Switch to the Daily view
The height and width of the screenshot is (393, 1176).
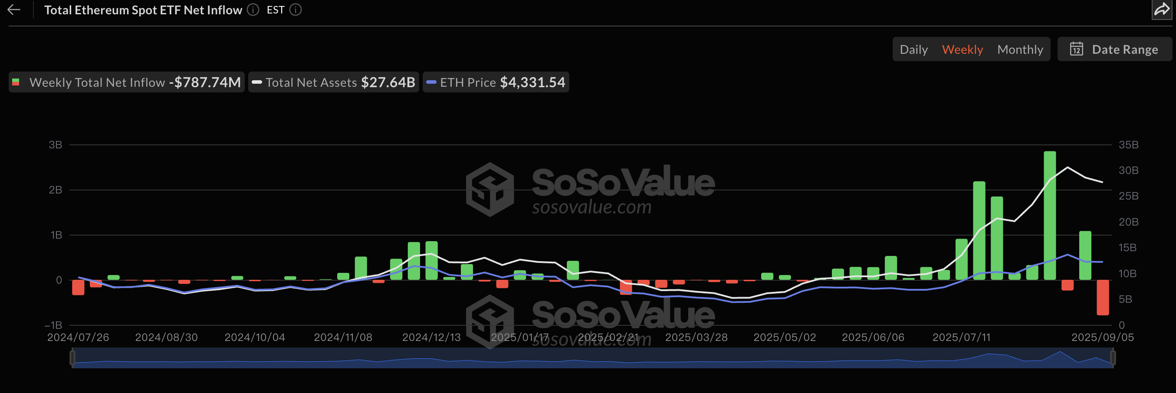pyautogui.click(x=913, y=49)
